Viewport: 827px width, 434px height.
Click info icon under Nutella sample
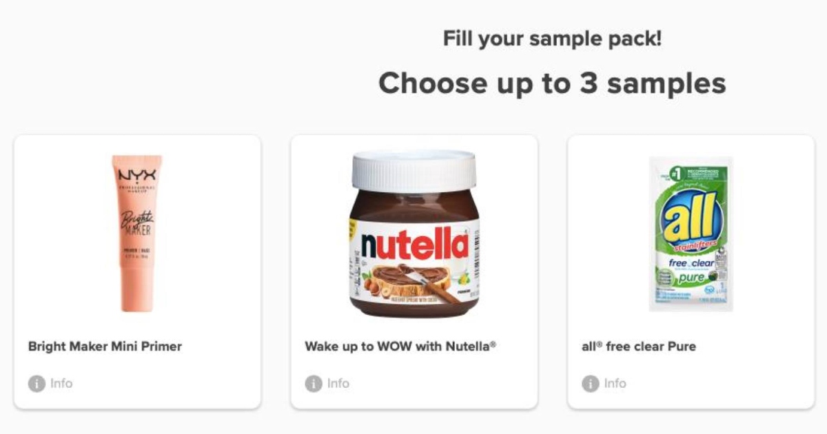(x=314, y=384)
